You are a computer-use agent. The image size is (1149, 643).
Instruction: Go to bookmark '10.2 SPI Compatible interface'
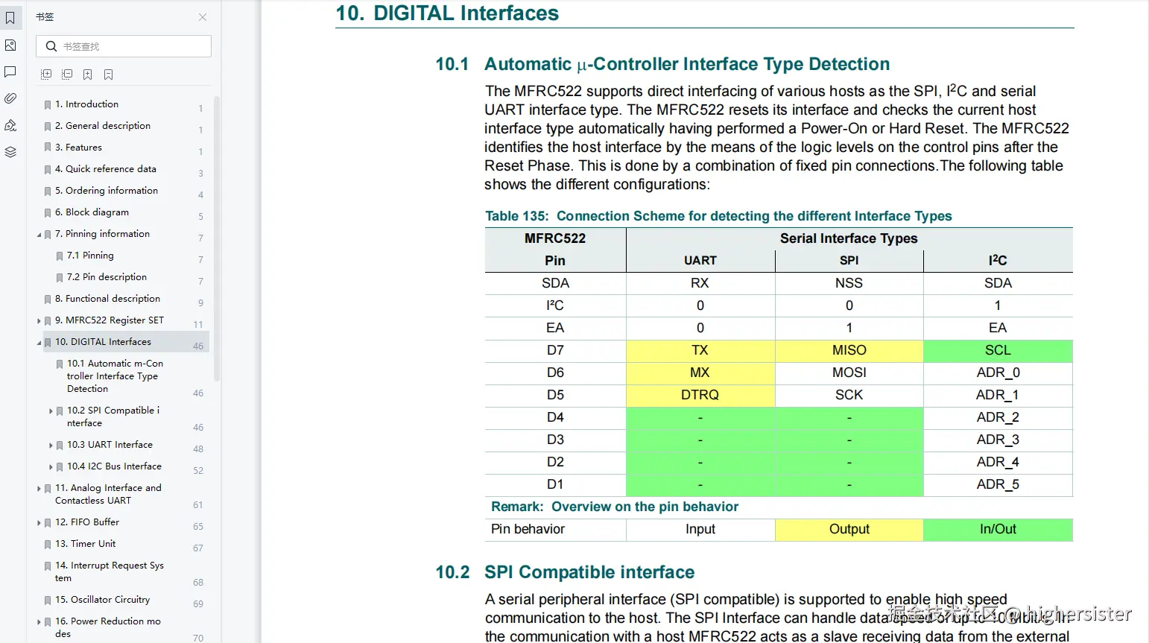(x=113, y=416)
